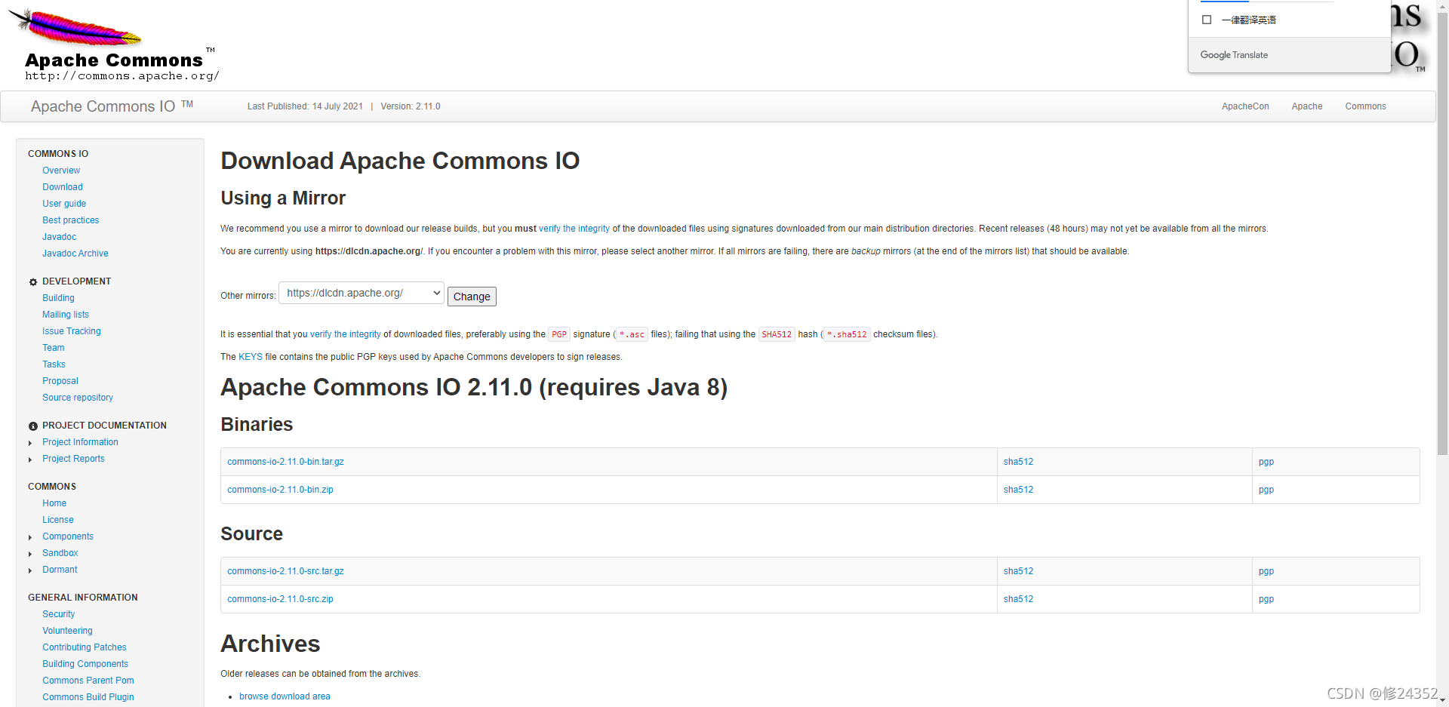This screenshot has width=1449, height=707.
Task: Open the Google Translate panel entry
Action: click(x=1234, y=54)
